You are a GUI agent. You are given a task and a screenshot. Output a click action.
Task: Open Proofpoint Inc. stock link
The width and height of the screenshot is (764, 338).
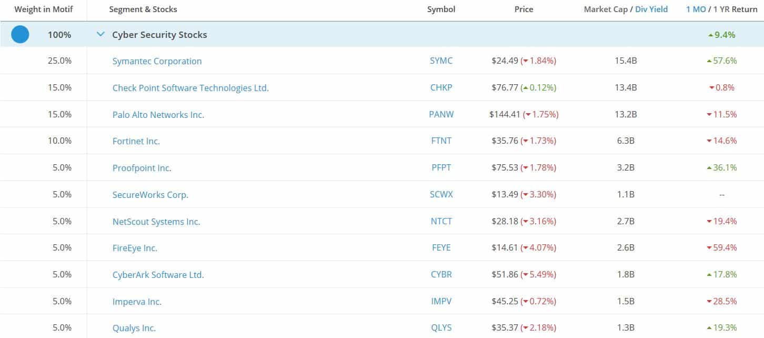click(142, 168)
